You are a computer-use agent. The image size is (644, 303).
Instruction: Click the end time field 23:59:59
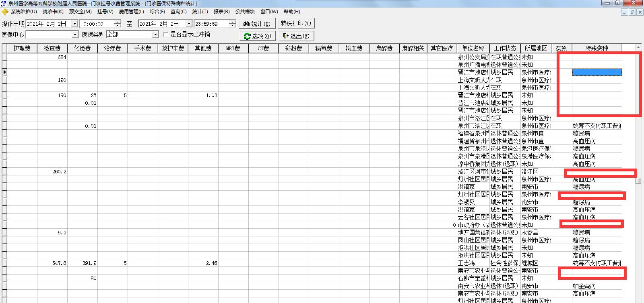tap(211, 24)
